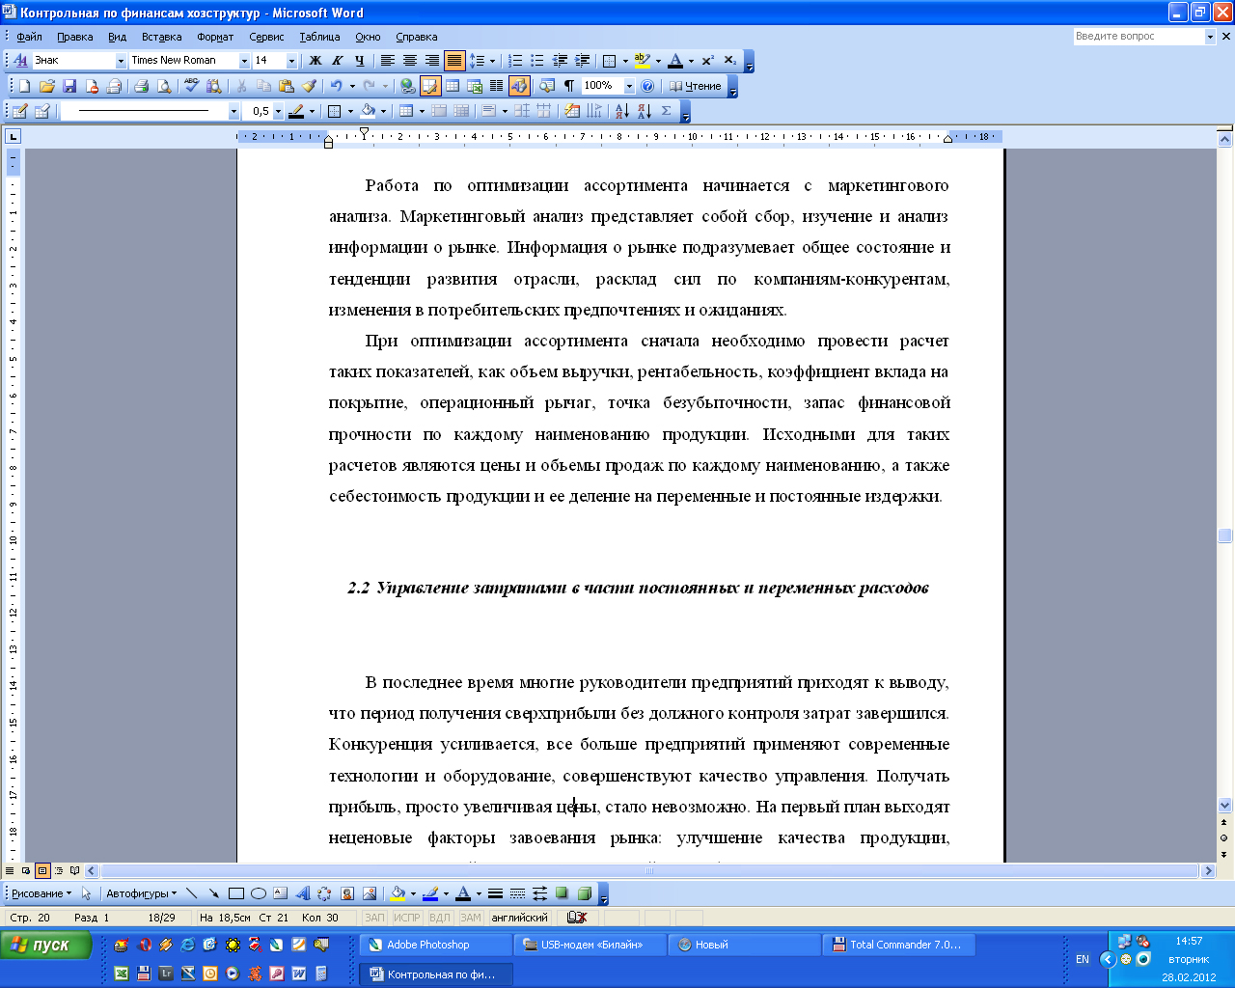This screenshot has height=988, width=1235.
Task: Apply the bulleted list format
Action: point(538,60)
